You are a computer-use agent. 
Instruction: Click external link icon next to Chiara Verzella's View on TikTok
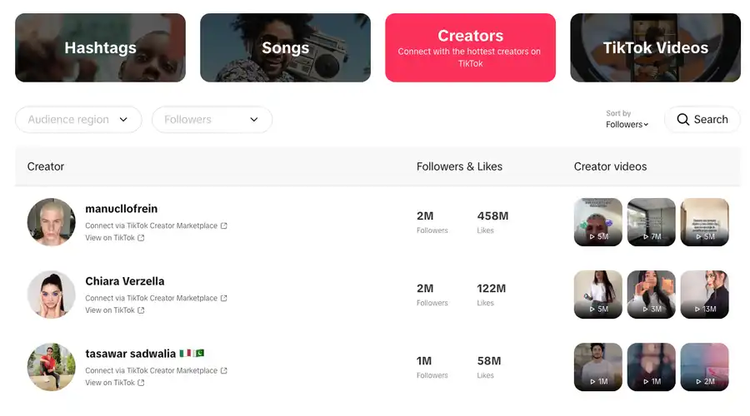pyautogui.click(x=141, y=310)
